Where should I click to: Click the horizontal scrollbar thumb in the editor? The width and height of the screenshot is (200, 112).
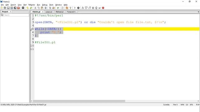point(79,101)
